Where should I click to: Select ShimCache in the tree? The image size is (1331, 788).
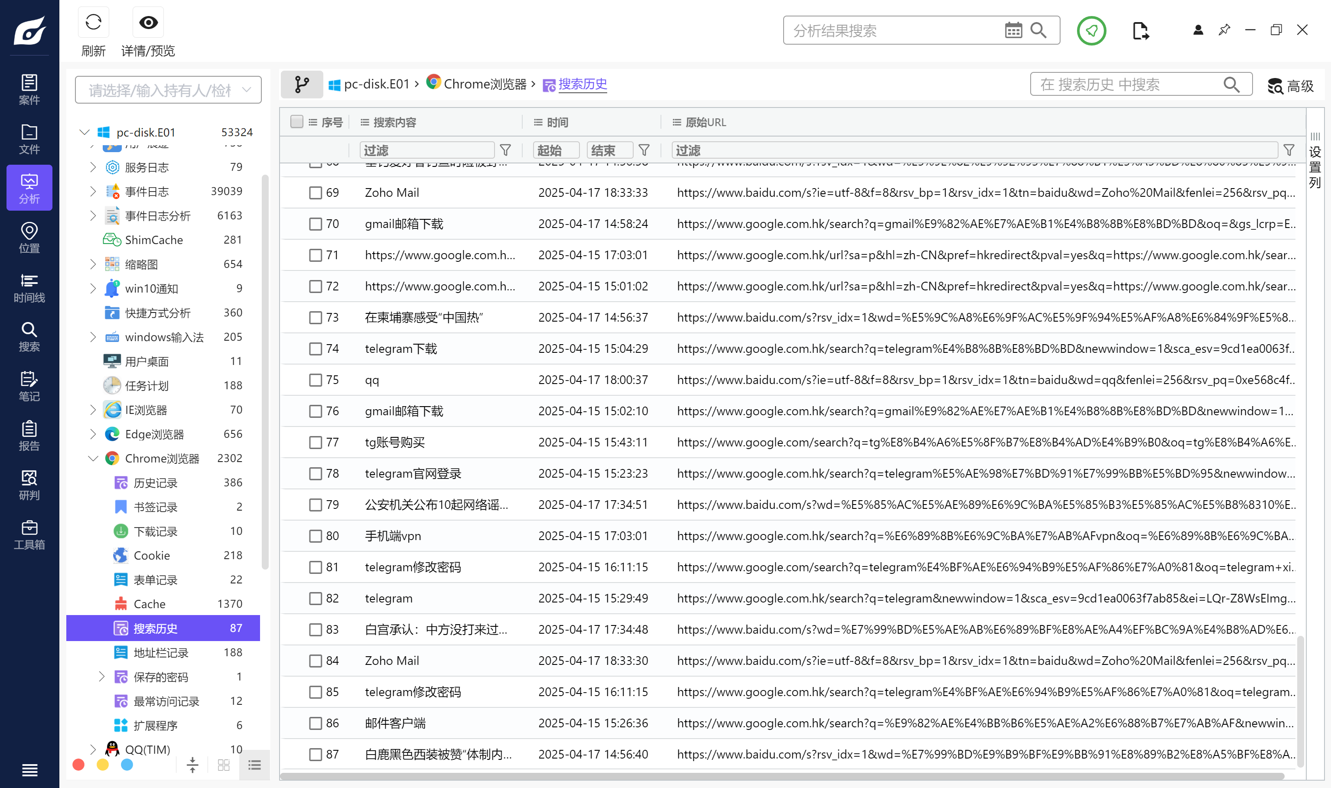point(163,240)
